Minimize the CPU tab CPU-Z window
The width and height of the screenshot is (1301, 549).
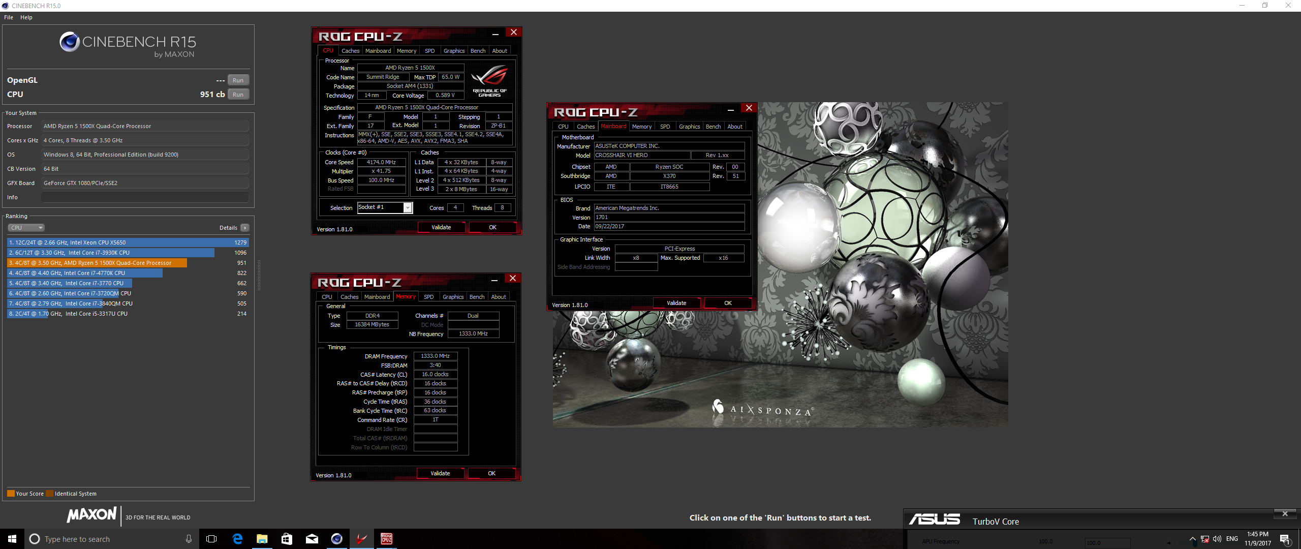point(495,33)
